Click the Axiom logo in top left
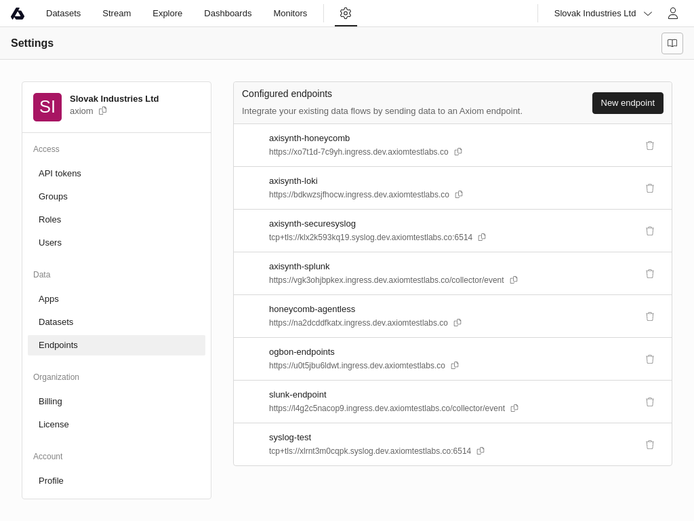This screenshot has height=521, width=694. pos(18,14)
